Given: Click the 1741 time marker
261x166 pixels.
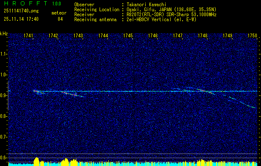Looking at the screenshot, I should [29, 35].
